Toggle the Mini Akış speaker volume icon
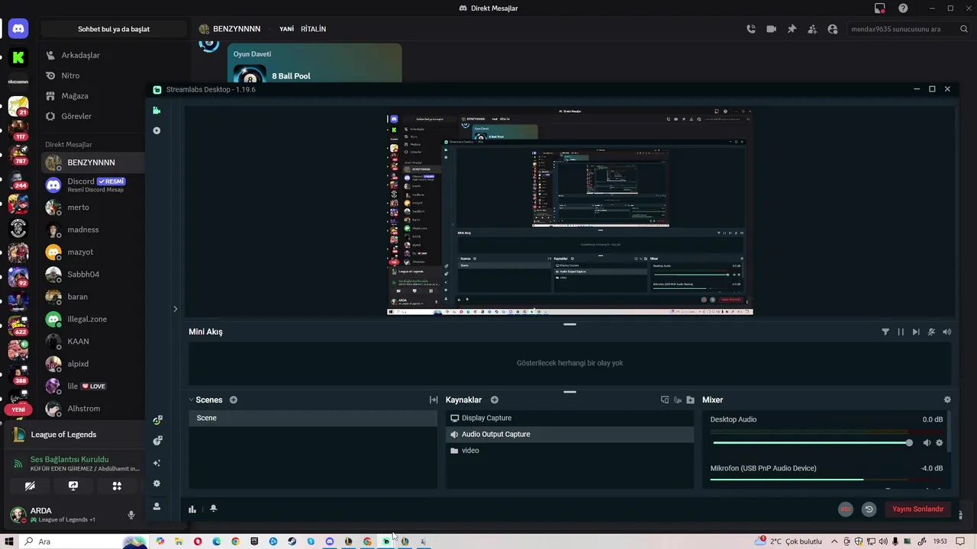 947,332
